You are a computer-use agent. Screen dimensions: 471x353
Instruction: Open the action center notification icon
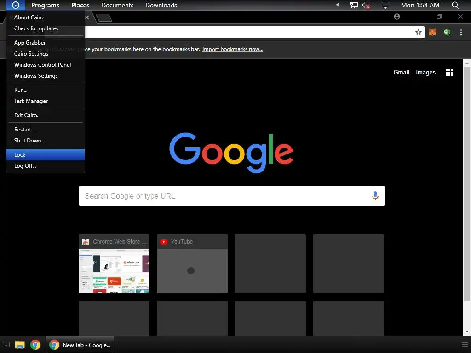(x=385, y=5)
